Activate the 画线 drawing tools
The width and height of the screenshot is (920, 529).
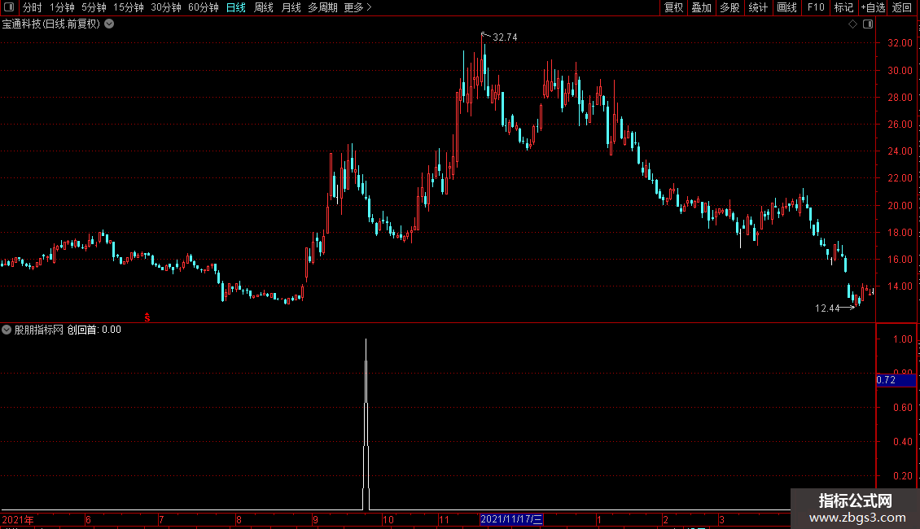786,7
